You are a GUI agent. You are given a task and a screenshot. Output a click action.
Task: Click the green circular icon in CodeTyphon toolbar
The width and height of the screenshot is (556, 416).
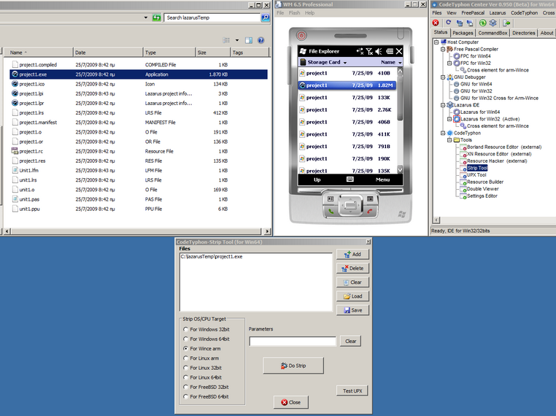[482, 23]
